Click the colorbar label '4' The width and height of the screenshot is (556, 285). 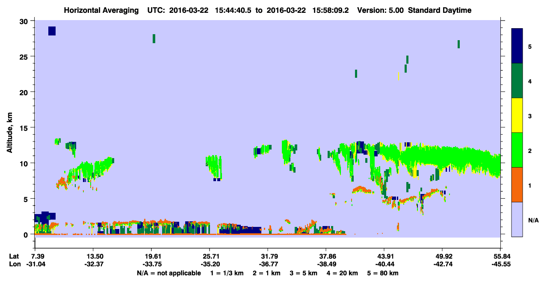(x=529, y=81)
